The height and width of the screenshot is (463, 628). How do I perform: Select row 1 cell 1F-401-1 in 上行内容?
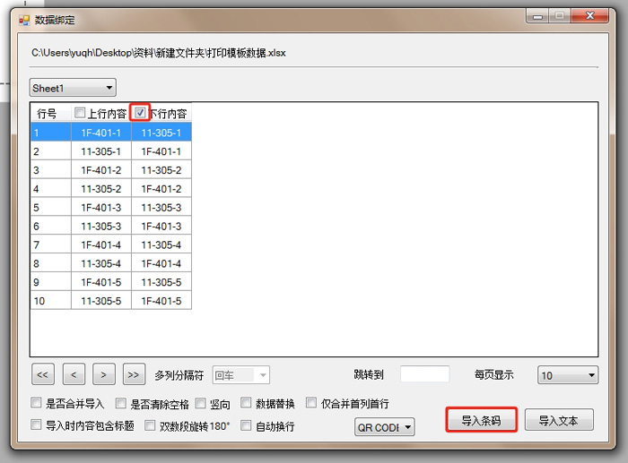pyautogui.click(x=101, y=132)
